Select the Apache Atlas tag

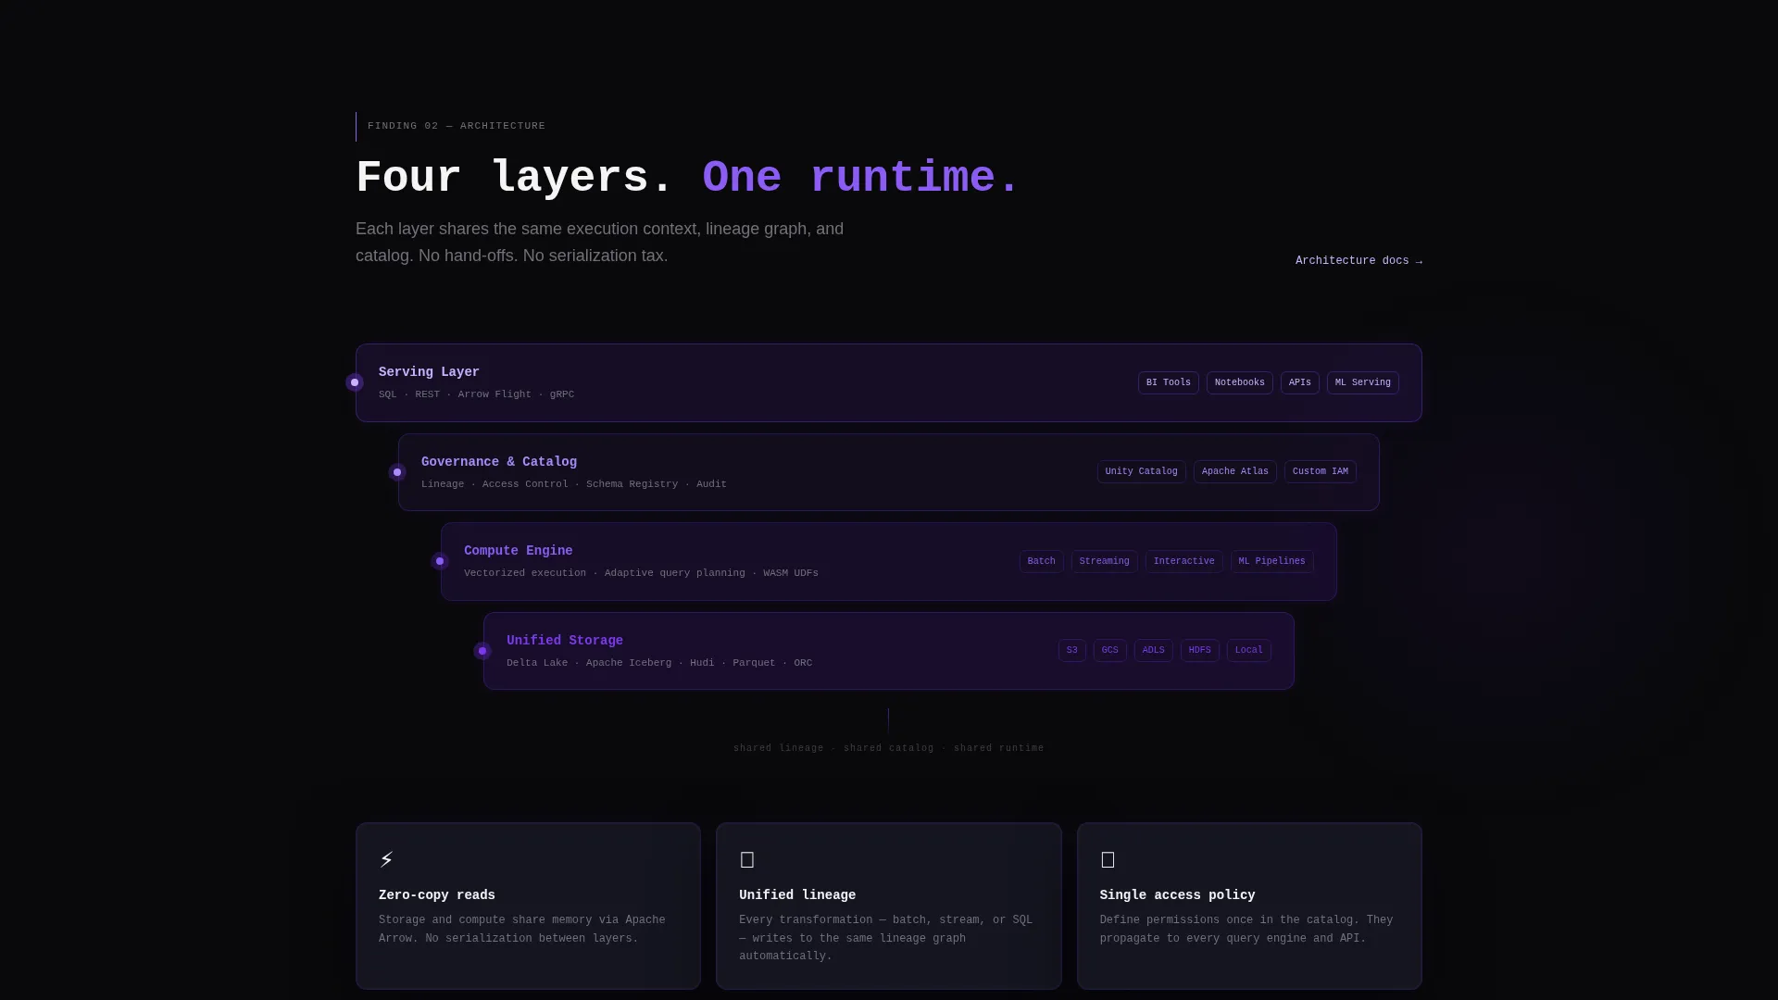(1234, 471)
